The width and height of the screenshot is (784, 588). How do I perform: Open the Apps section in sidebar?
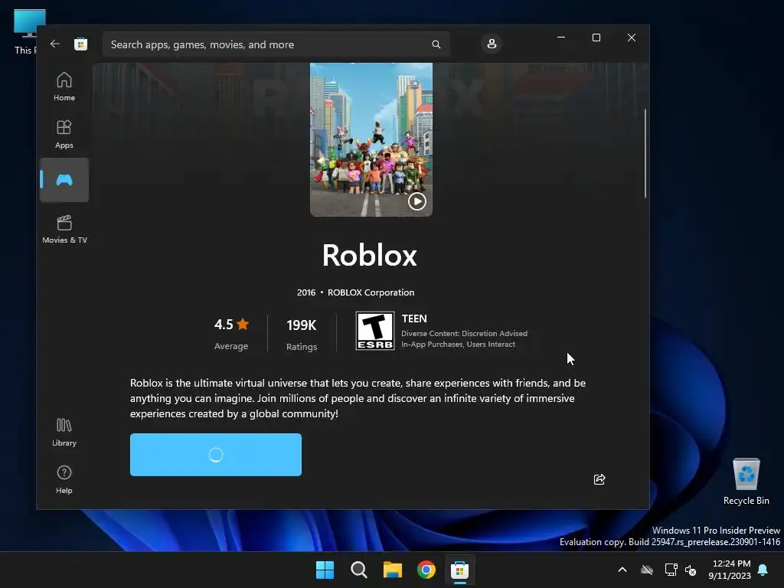click(64, 134)
